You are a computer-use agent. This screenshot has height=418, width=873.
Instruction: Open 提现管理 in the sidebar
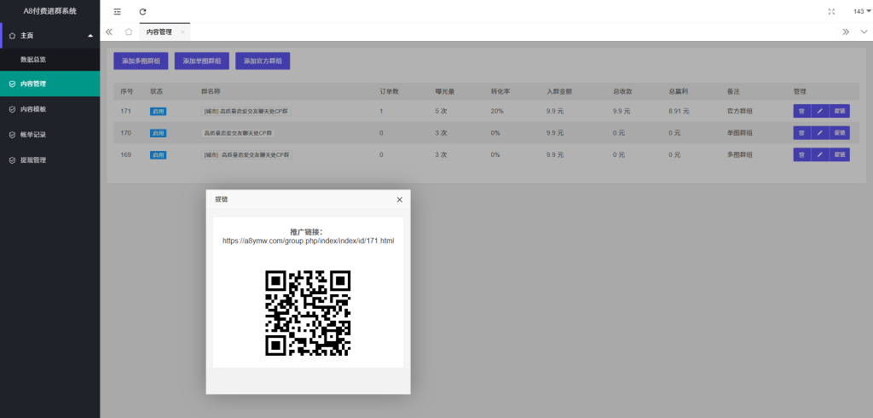(x=50, y=160)
